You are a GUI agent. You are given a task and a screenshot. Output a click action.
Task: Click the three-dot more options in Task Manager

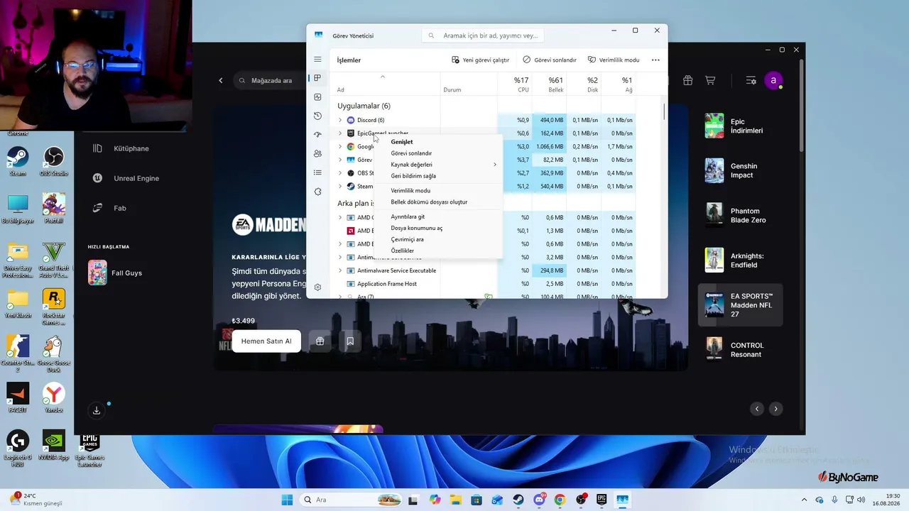(655, 60)
